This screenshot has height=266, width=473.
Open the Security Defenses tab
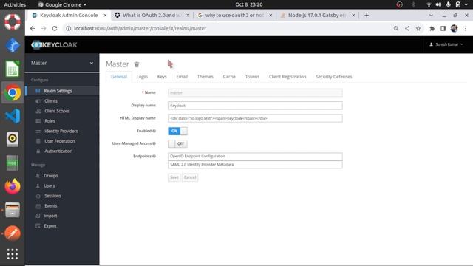coord(333,77)
